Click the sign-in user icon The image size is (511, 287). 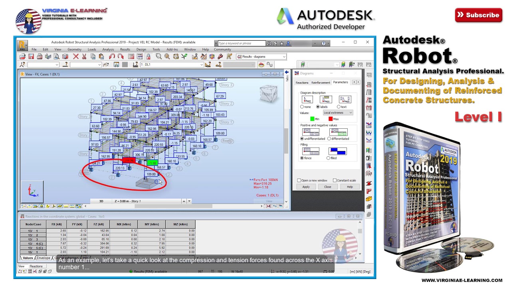288,43
